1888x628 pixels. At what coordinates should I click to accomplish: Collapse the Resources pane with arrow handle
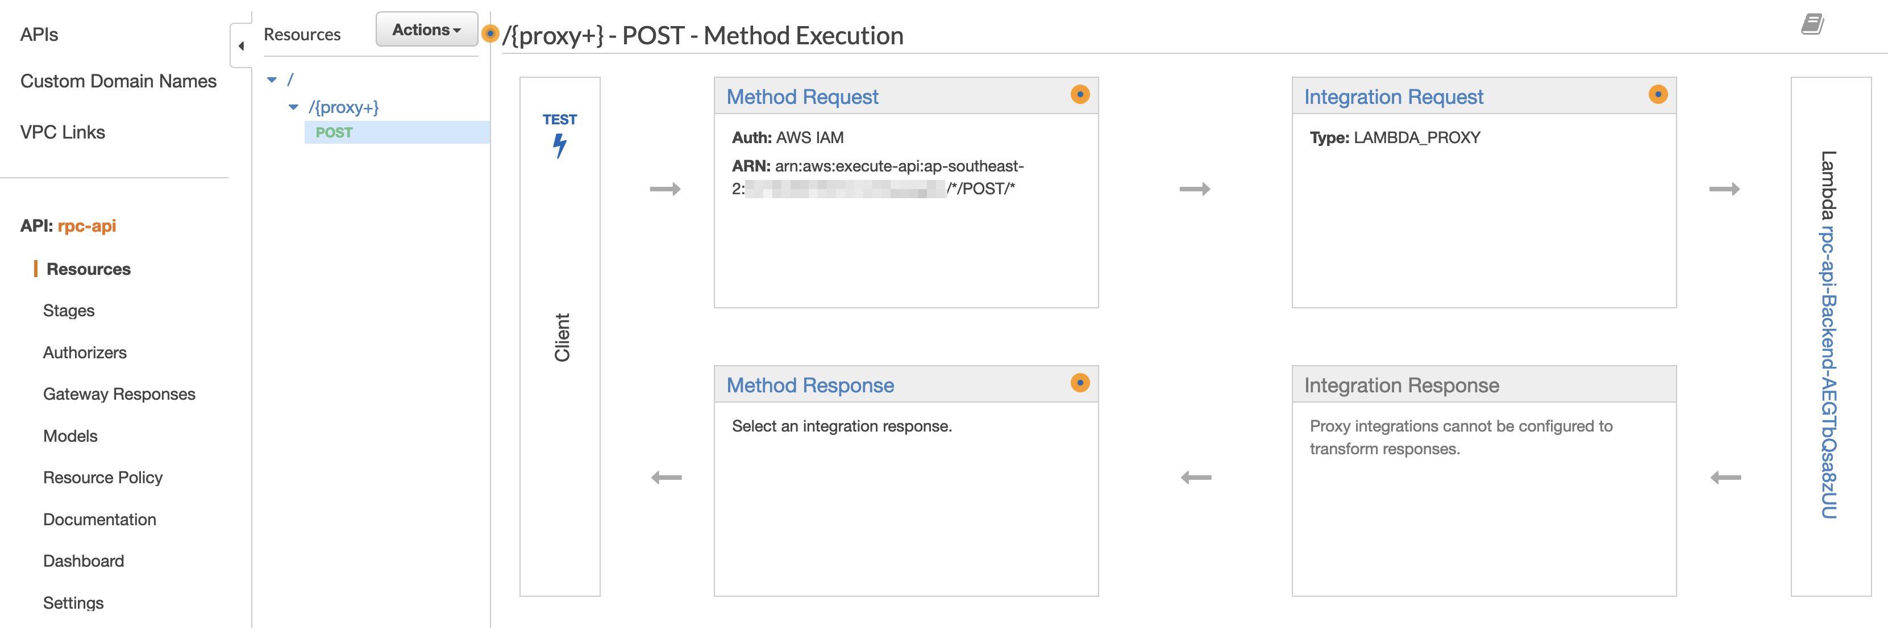241,46
